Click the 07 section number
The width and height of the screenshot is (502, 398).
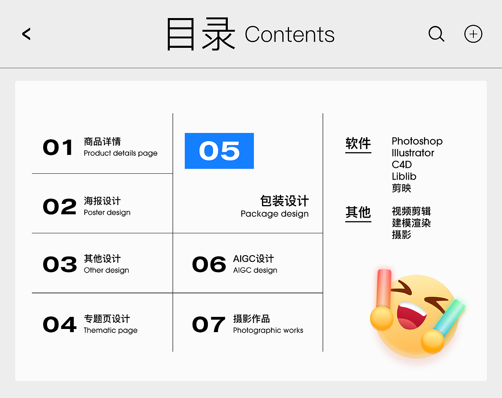(x=208, y=324)
